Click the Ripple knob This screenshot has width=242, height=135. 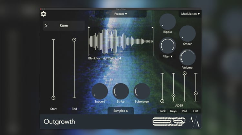167,21
